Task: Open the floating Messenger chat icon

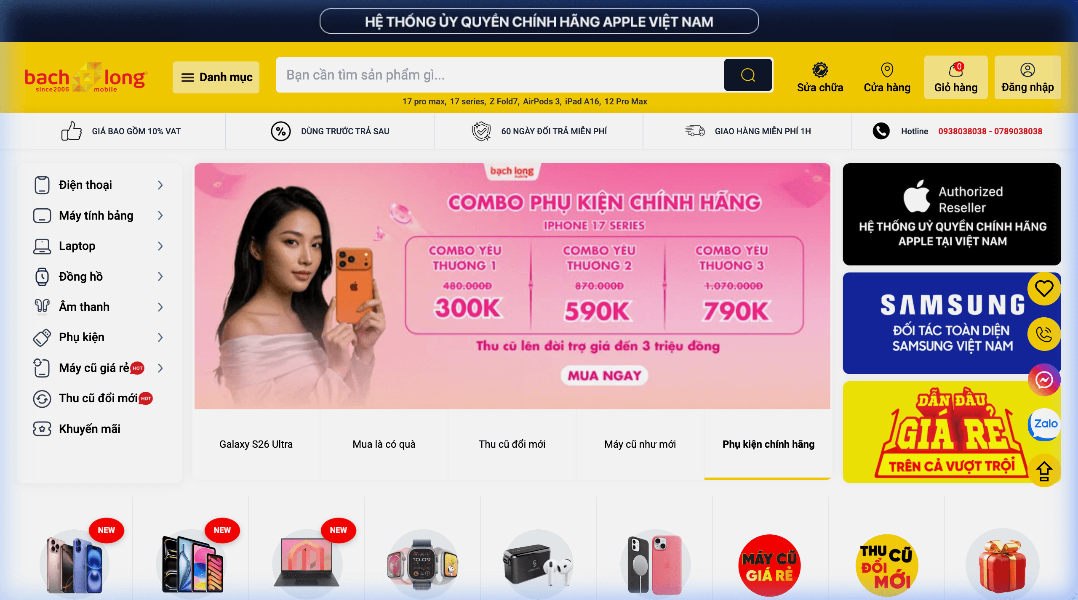Action: [x=1044, y=380]
